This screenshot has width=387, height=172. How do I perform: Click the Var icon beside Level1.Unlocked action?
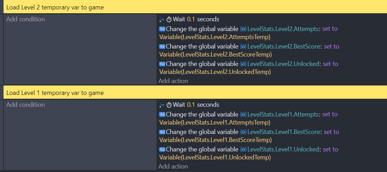tap(162, 150)
